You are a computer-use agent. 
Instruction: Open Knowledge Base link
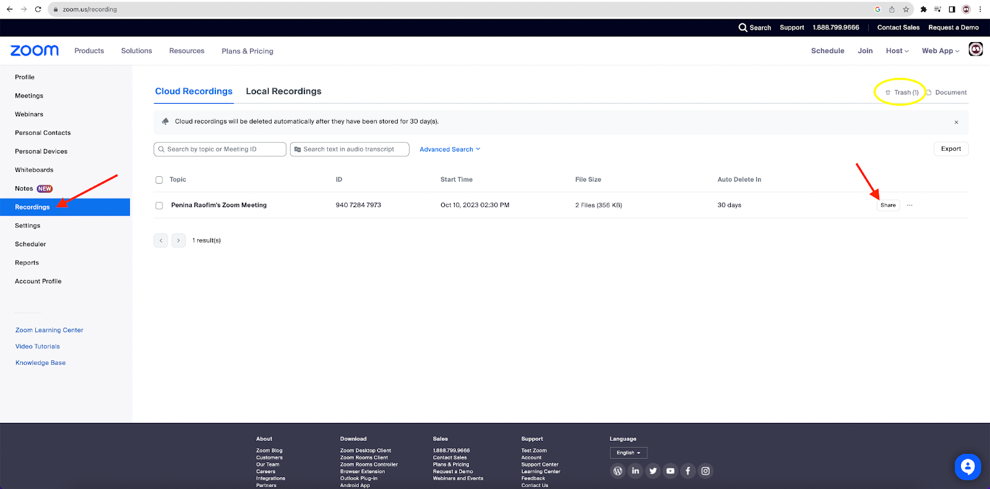(40, 363)
